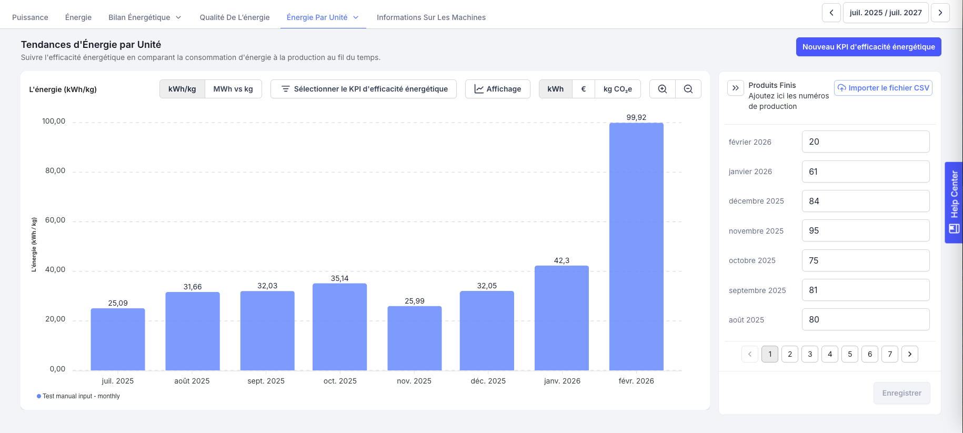Click the décembre 2025 production input field
The height and width of the screenshot is (433, 963).
coord(865,201)
